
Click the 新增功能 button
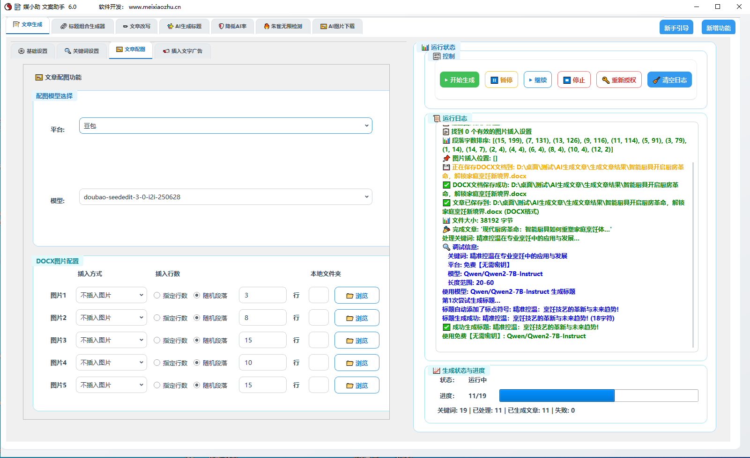[718, 28]
